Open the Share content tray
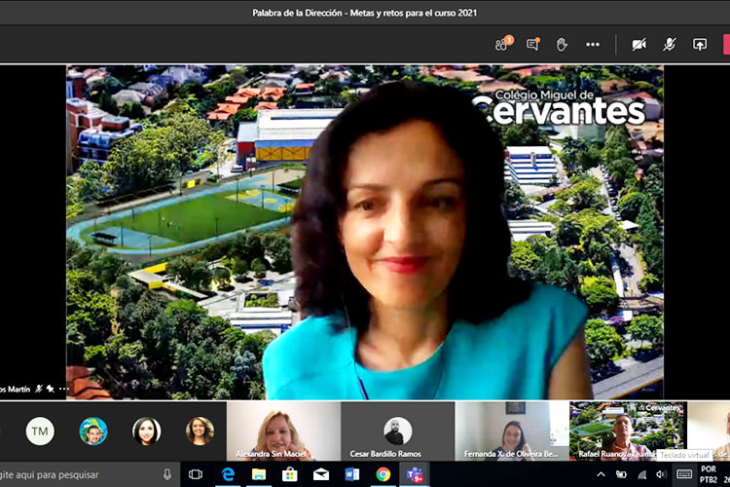 [x=699, y=44]
